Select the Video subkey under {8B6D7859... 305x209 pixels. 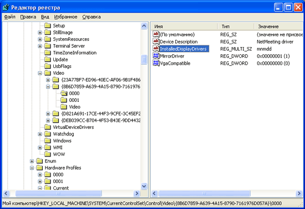point(74,107)
